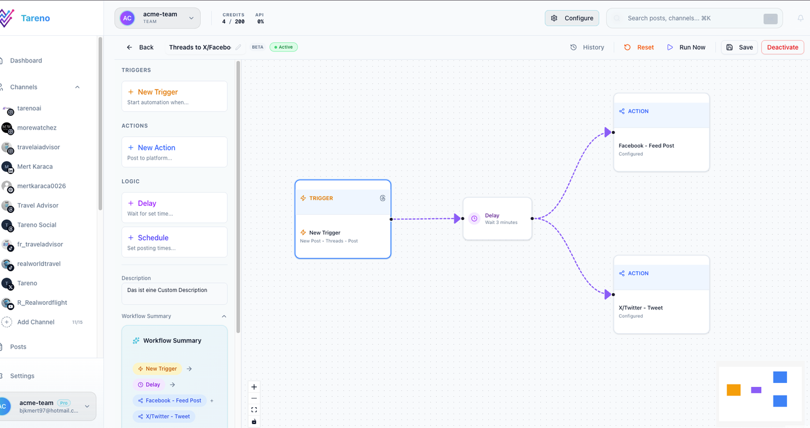This screenshot has width=810, height=428.
Task: Focus the search posts, channels field
Action: click(694, 18)
